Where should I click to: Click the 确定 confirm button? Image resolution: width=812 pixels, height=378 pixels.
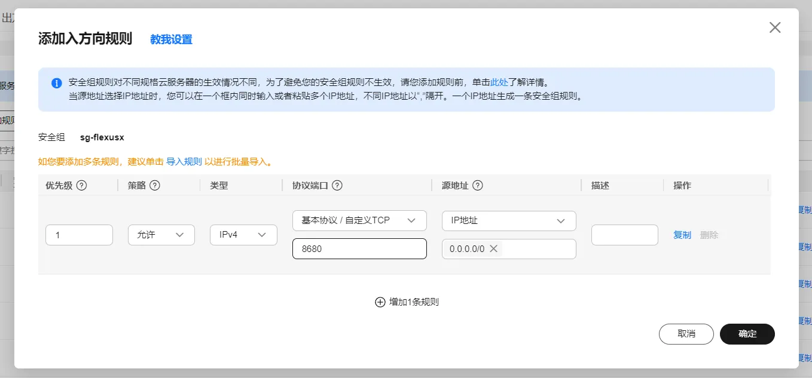tap(747, 334)
